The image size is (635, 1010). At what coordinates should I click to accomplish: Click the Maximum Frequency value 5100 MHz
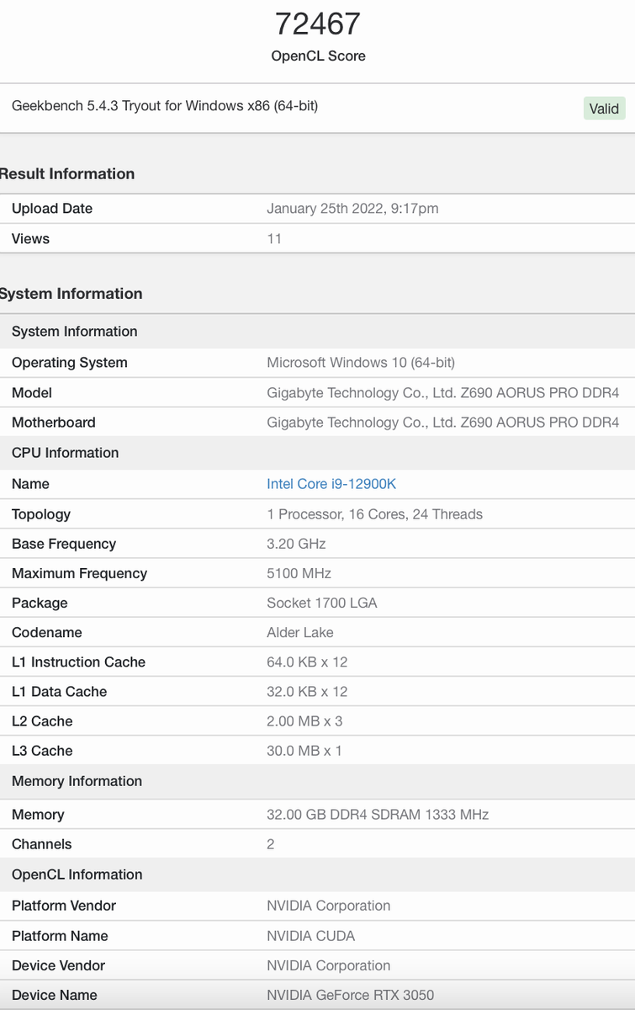[299, 574]
